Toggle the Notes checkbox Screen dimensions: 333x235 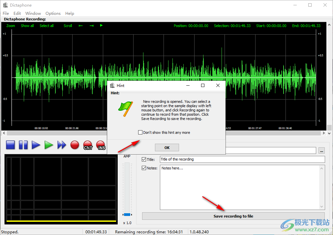point(144,168)
